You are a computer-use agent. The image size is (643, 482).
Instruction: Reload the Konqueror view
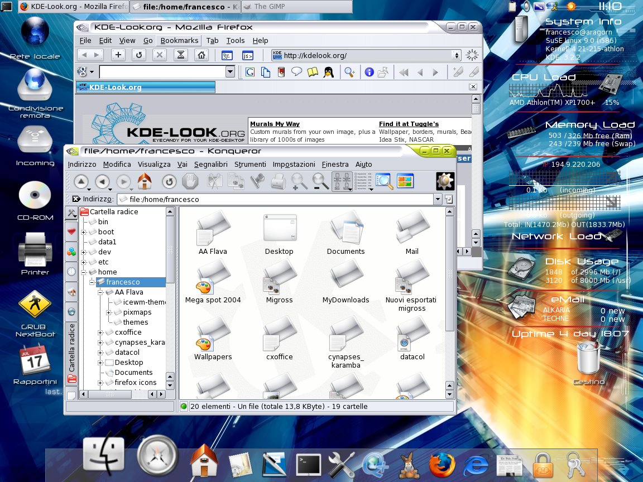[169, 181]
